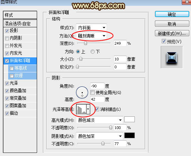The width and height of the screenshot is (191, 156).
Task: Select the 上 direction radio button
Action: [x=78, y=52]
